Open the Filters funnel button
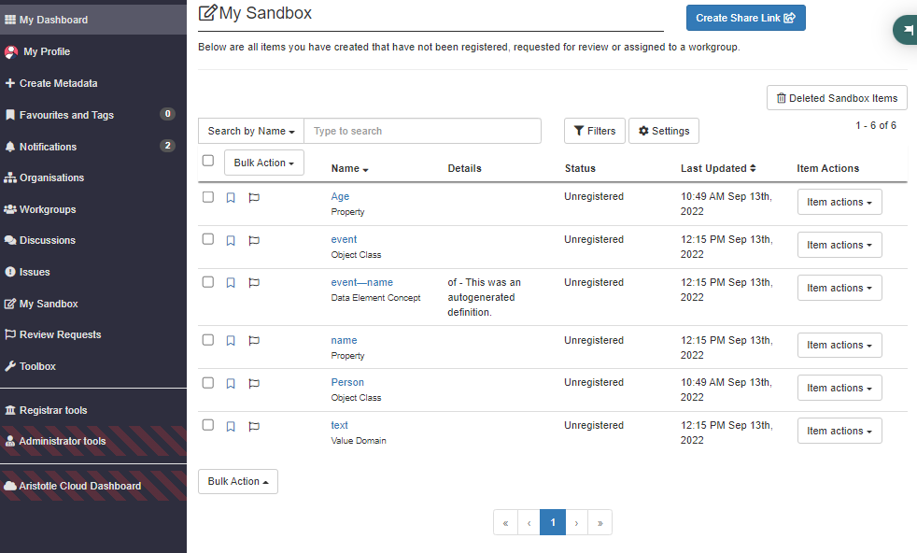The image size is (917, 553). tap(594, 131)
